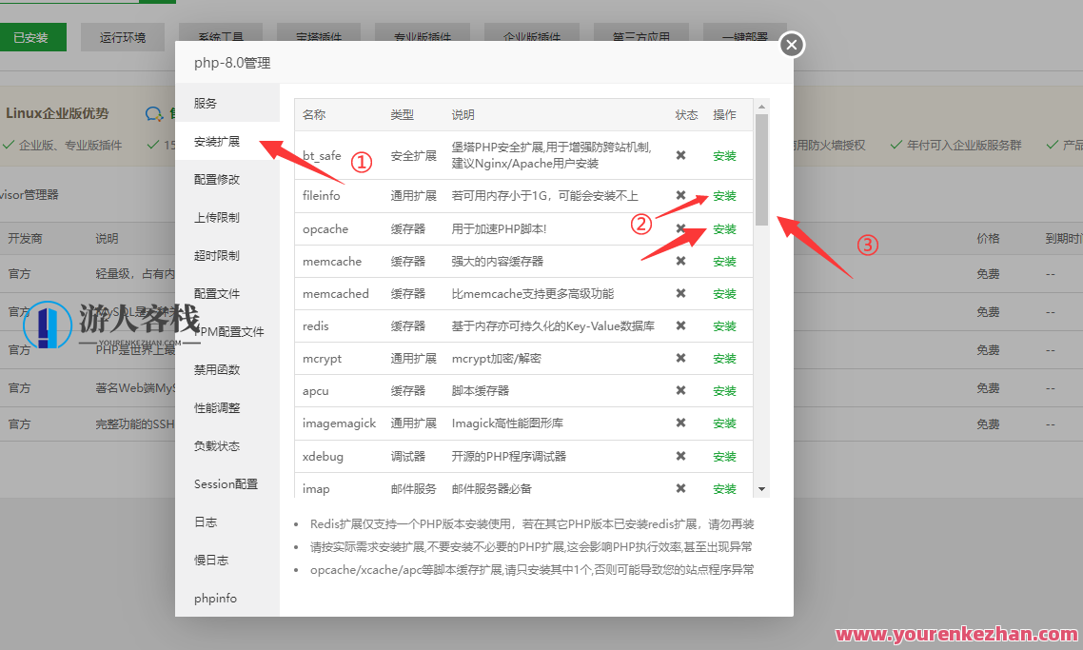Toggle the install status mark for xdebug
Screen dimensions: 1083x650
(x=681, y=456)
